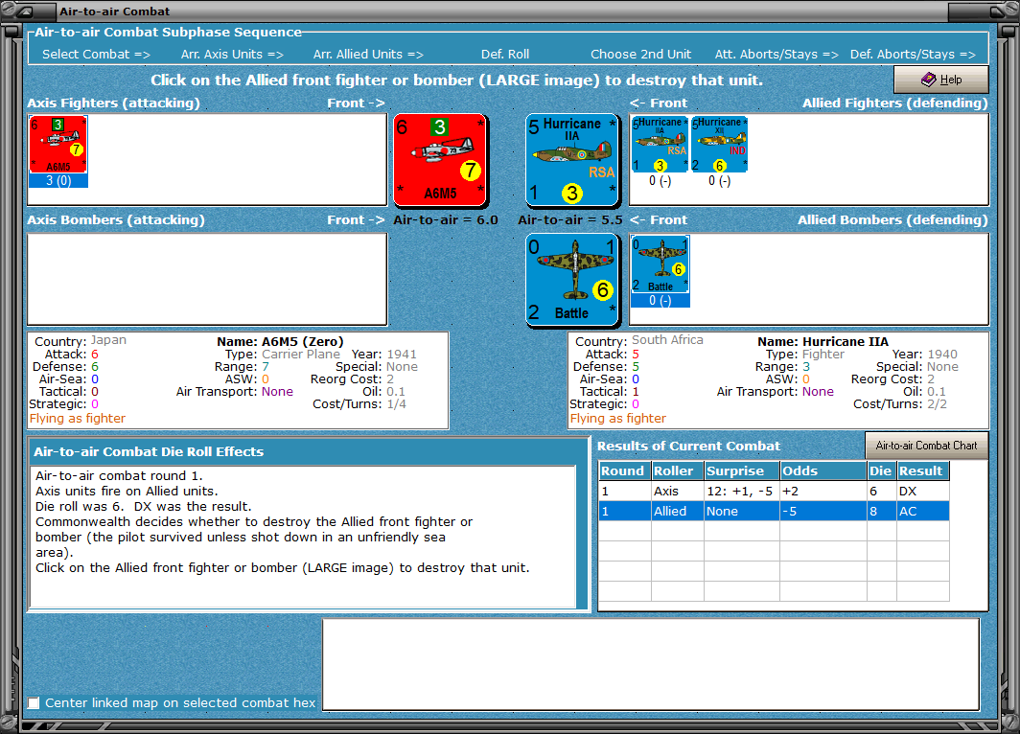Click the Round column header
This screenshot has height=734, width=1020.
624,470
